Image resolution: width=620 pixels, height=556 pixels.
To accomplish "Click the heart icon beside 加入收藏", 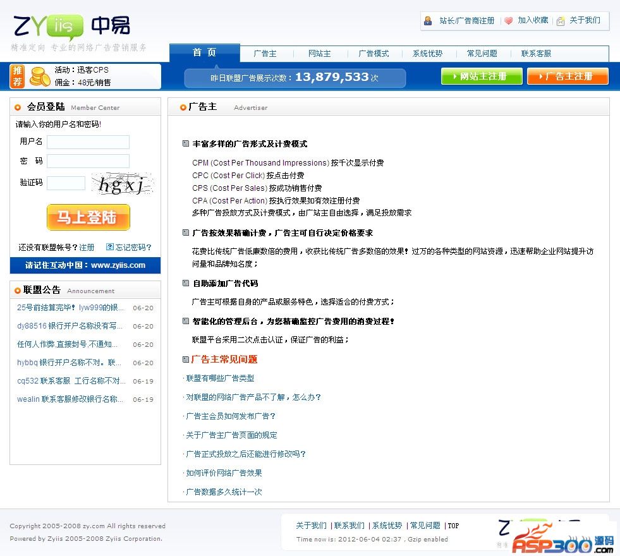I will (509, 21).
